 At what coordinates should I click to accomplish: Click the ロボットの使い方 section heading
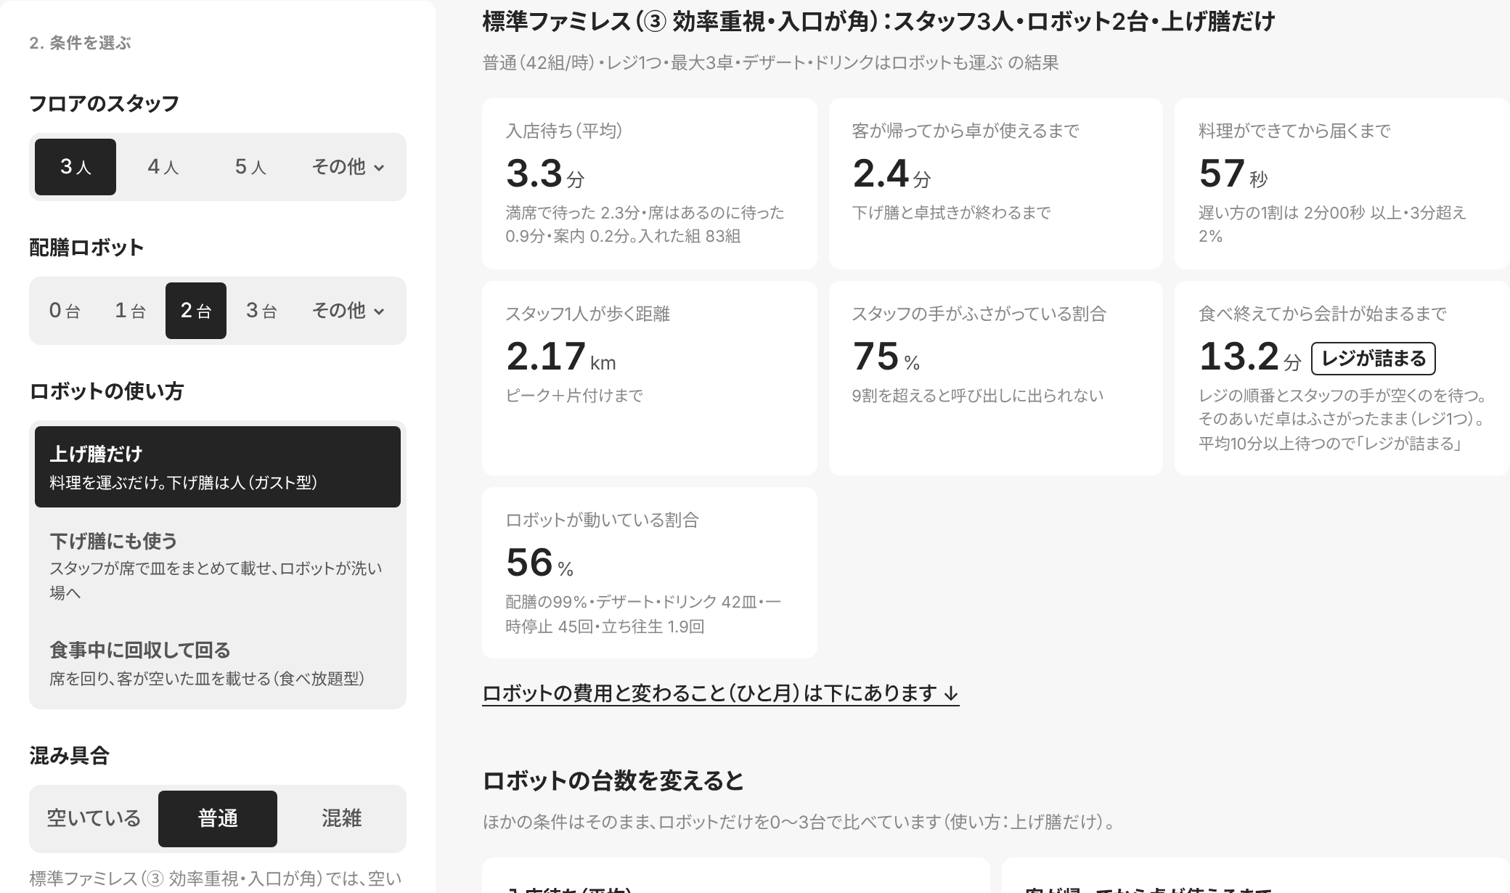pos(106,391)
